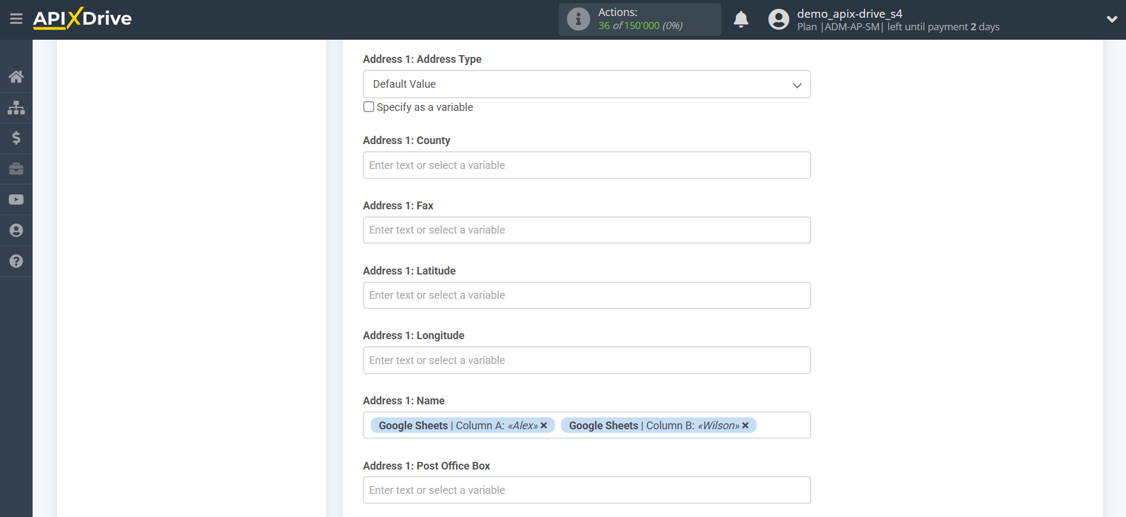Image resolution: width=1126 pixels, height=517 pixels.
Task: Click the plan payment info text
Action: [898, 27]
